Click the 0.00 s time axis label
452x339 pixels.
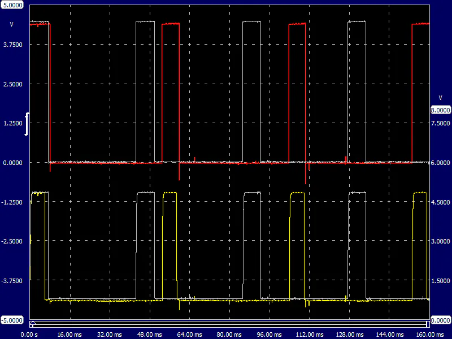click(x=29, y=334)
